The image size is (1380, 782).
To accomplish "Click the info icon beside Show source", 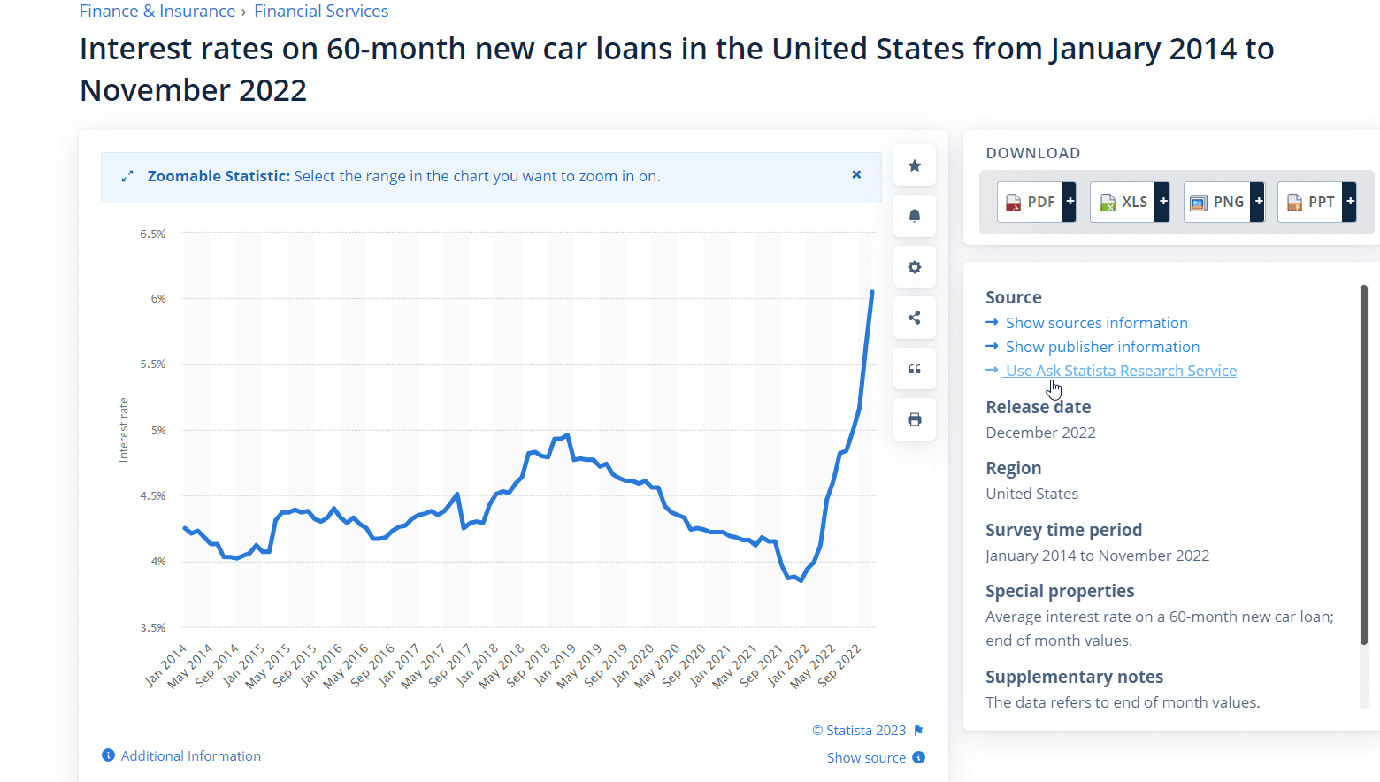I will click(918, 757).
